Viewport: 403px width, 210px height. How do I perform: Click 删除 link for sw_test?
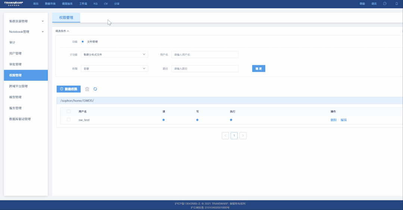point(334,120)
